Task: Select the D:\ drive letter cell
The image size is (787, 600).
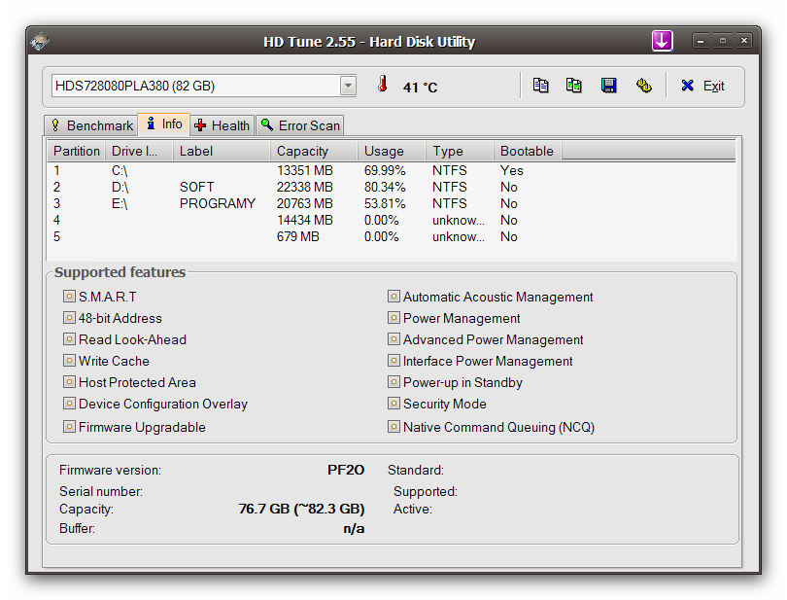Action: click(x=120, y=188)
